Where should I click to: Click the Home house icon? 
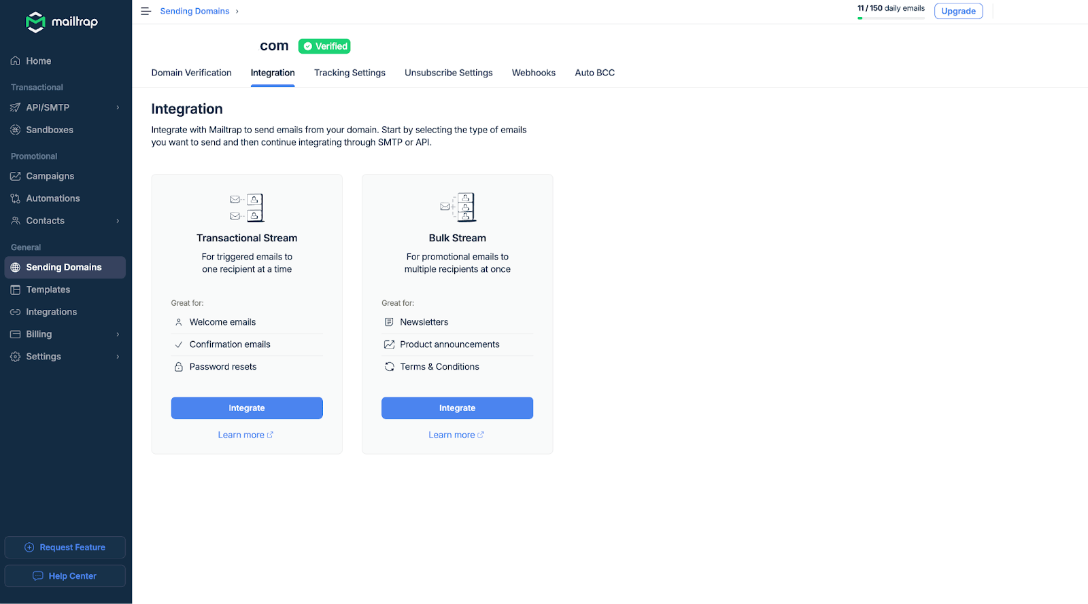point(15,61)
